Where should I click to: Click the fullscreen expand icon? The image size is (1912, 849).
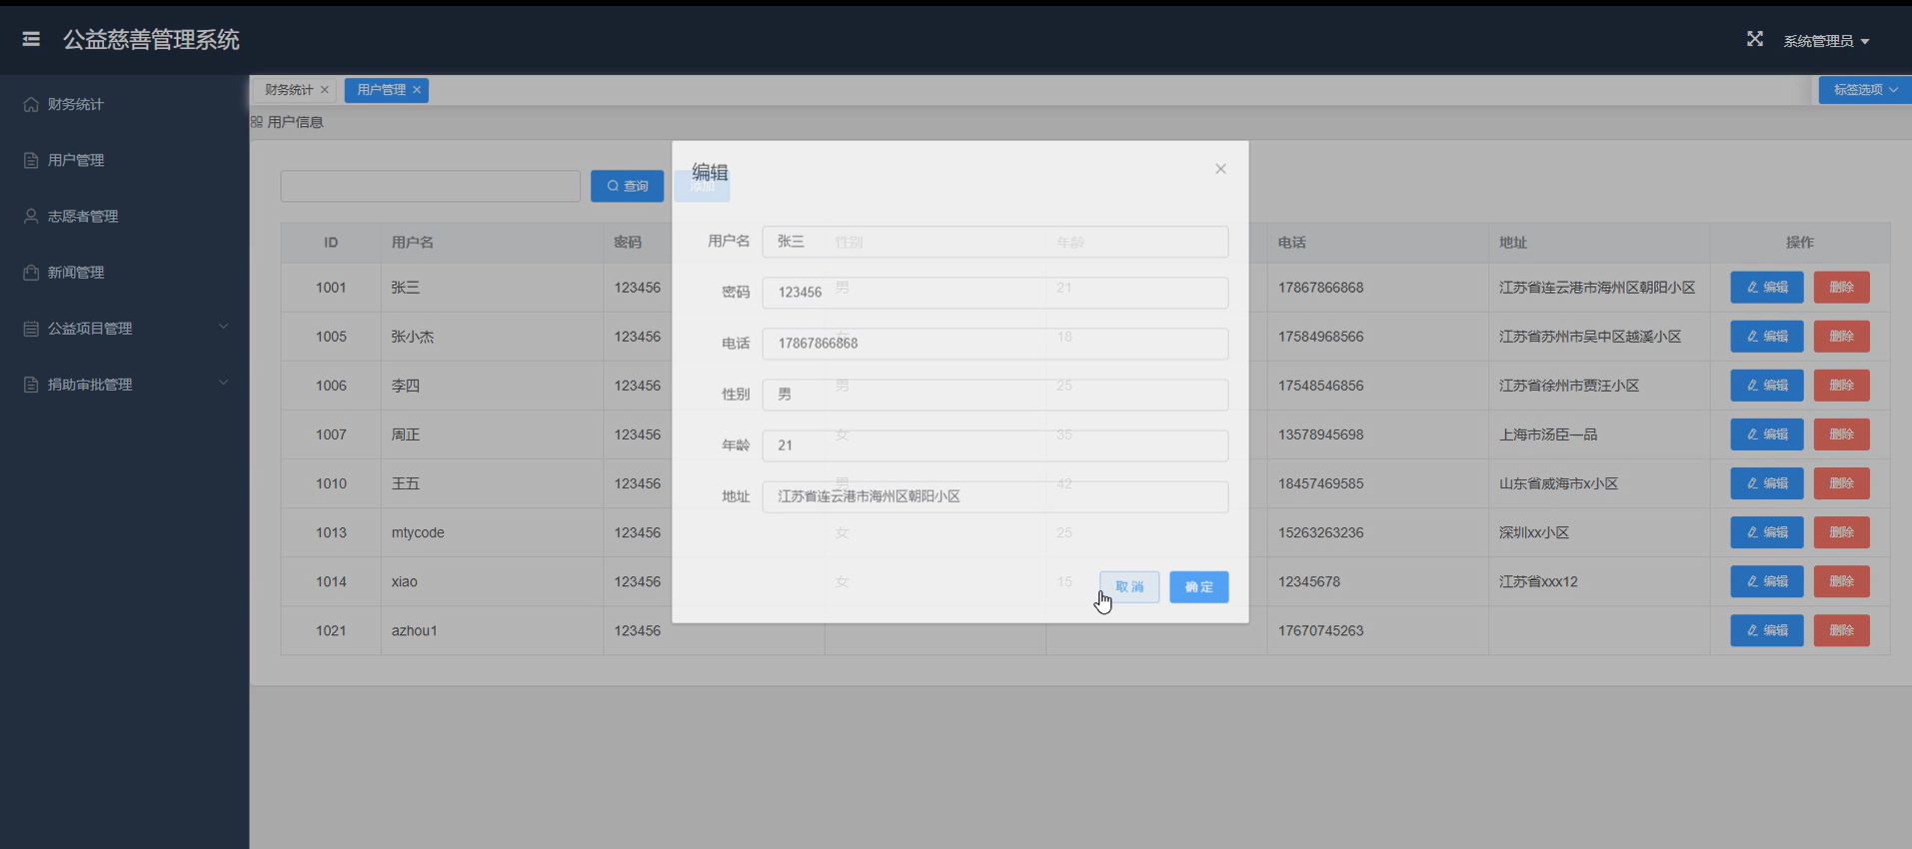(x=1754, y=39)
